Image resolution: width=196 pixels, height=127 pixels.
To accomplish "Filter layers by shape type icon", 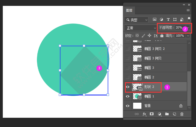I will coord(175,20).
